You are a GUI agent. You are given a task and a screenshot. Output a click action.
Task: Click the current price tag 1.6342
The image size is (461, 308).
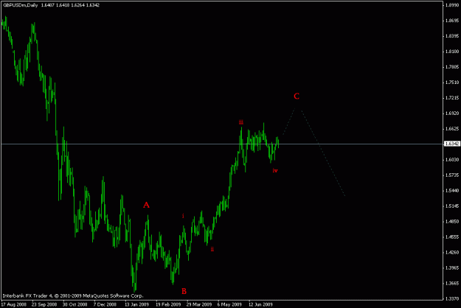[451, 144]
